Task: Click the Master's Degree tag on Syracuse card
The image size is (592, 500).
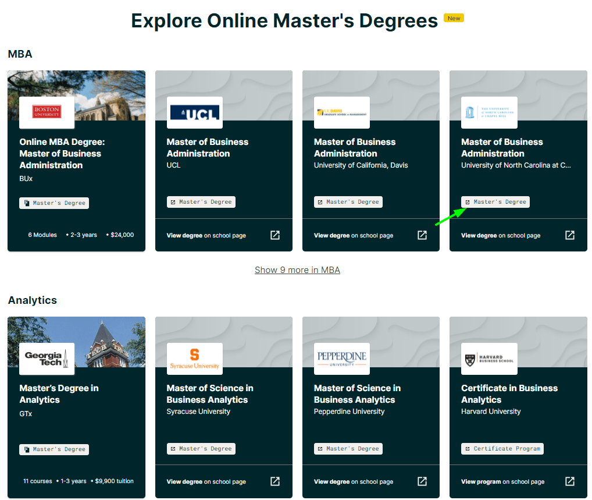Action: [x=201, y=449]
